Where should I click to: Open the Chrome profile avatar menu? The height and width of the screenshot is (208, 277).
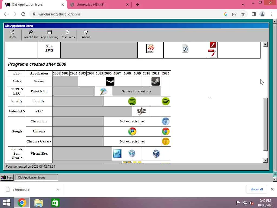click(x=262, y=14)
